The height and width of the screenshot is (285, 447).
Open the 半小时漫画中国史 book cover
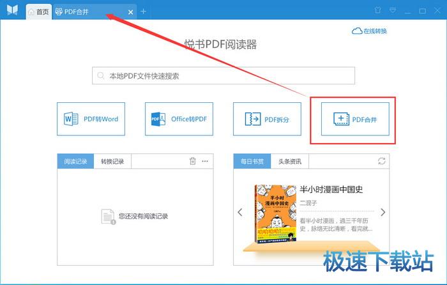tap(275, 214)
